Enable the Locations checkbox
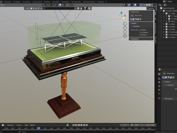 tap(140, 33)
